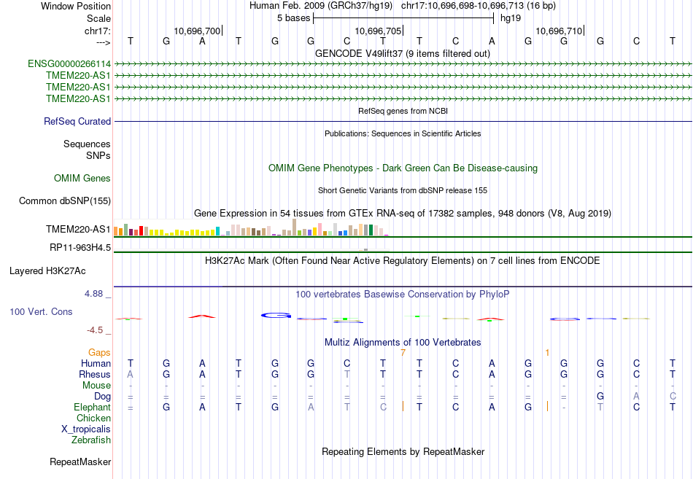Select the Zebrafish alignment row label
Viewport: 693px width, 479px height.
point(91,440)
